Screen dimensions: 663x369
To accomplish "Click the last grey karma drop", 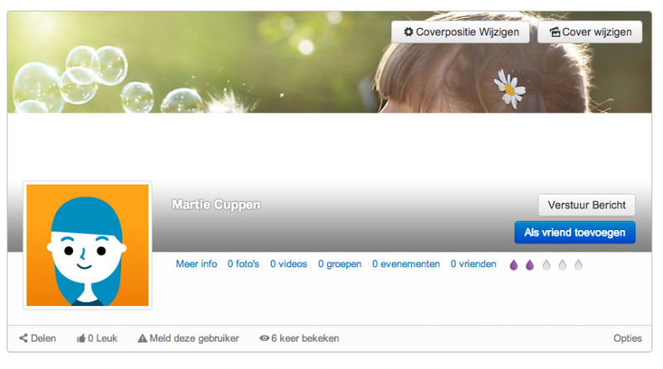I will pos(578,265).
